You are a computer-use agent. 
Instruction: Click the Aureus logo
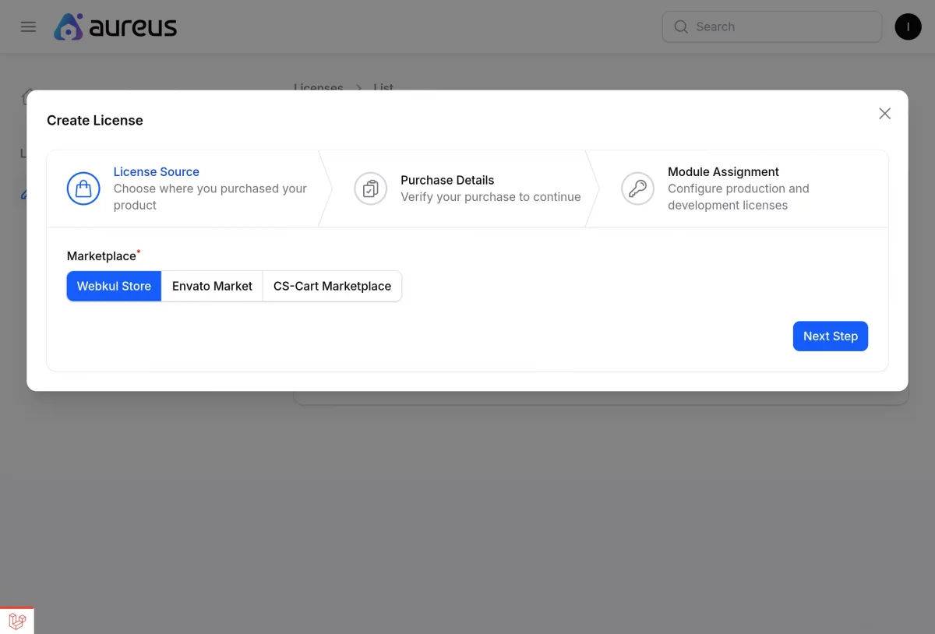[x=115, y=26]
